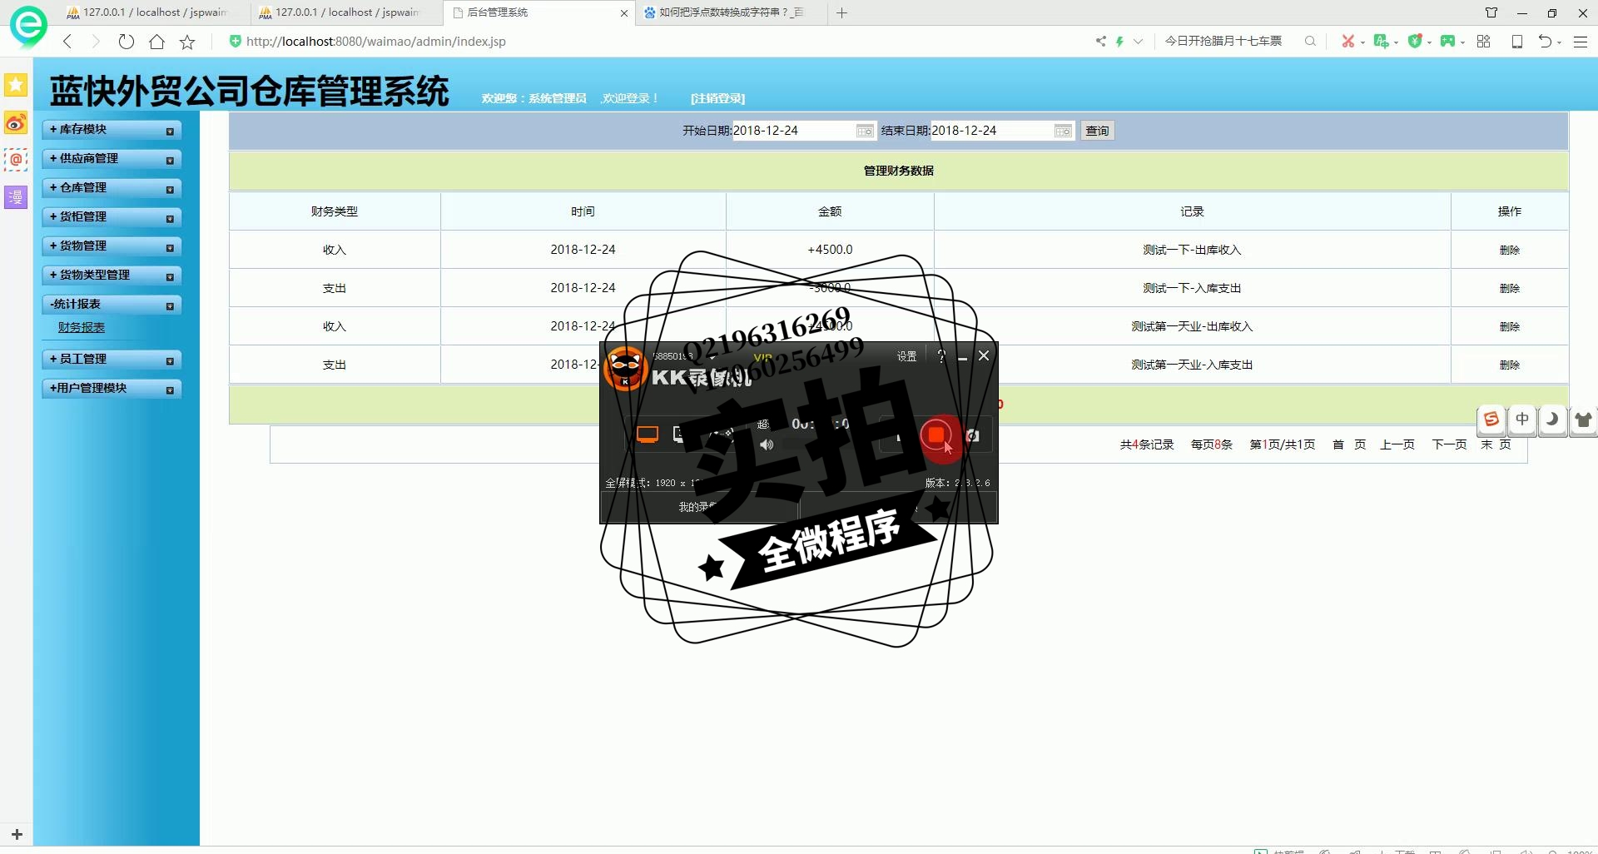Click 开始日期 date input field

tap(803, 131)
